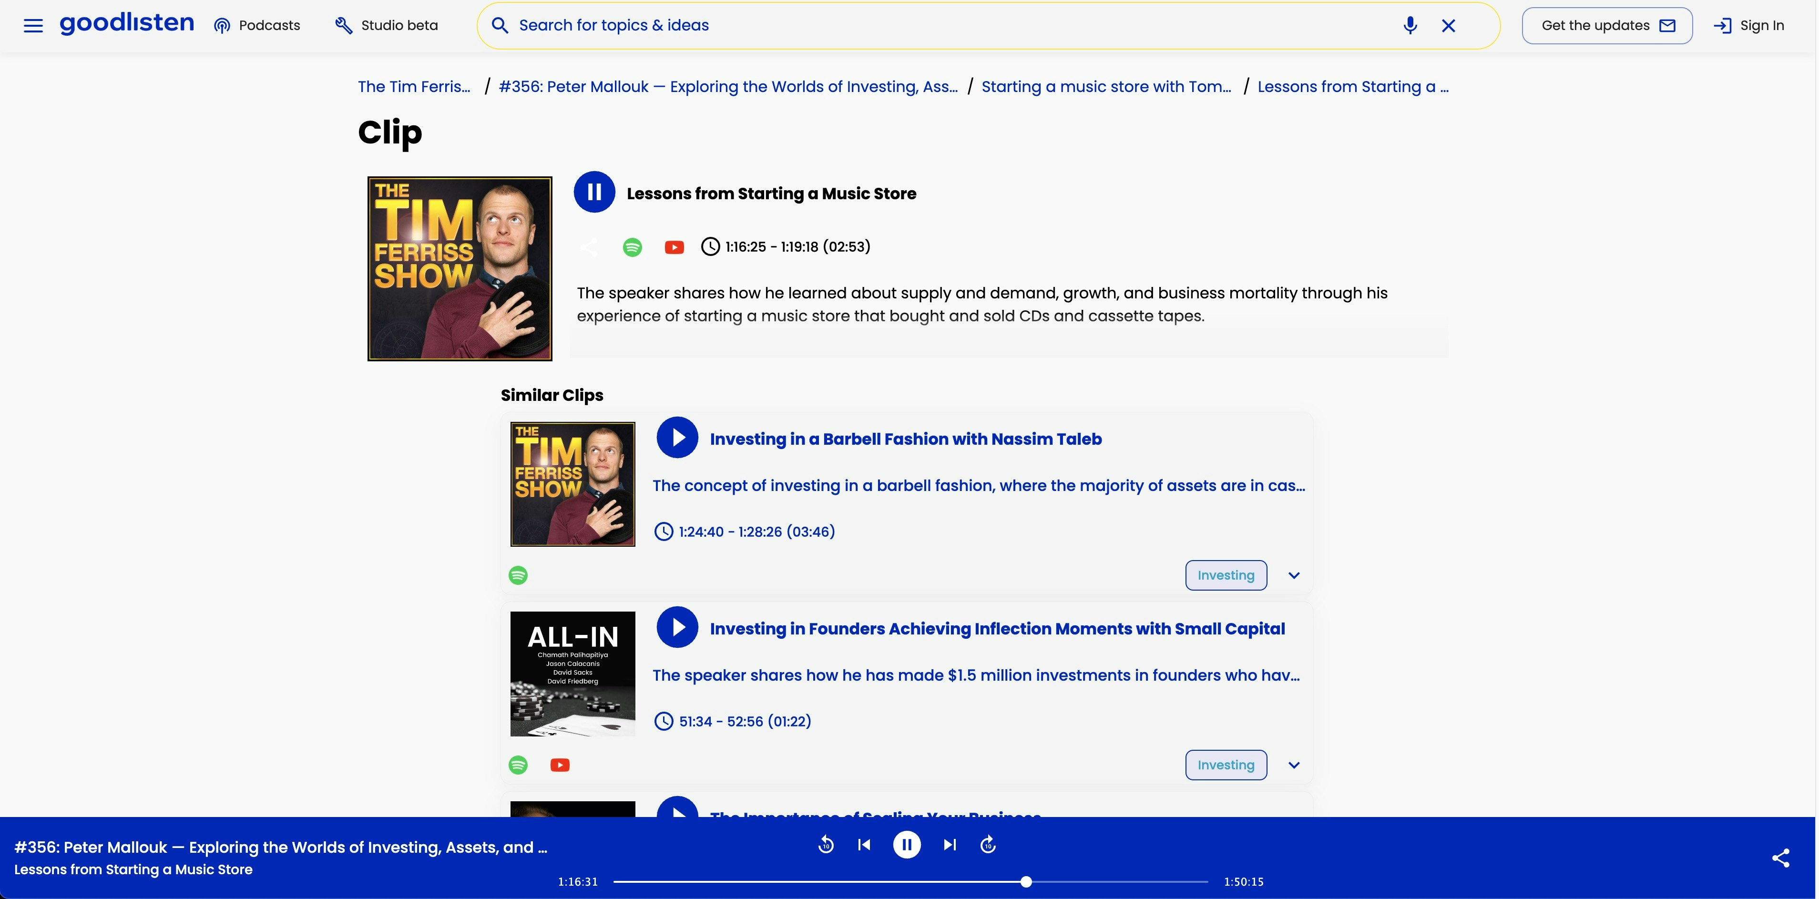
Task: Open Studio beta in the top navigation
Action: (386, 26)
